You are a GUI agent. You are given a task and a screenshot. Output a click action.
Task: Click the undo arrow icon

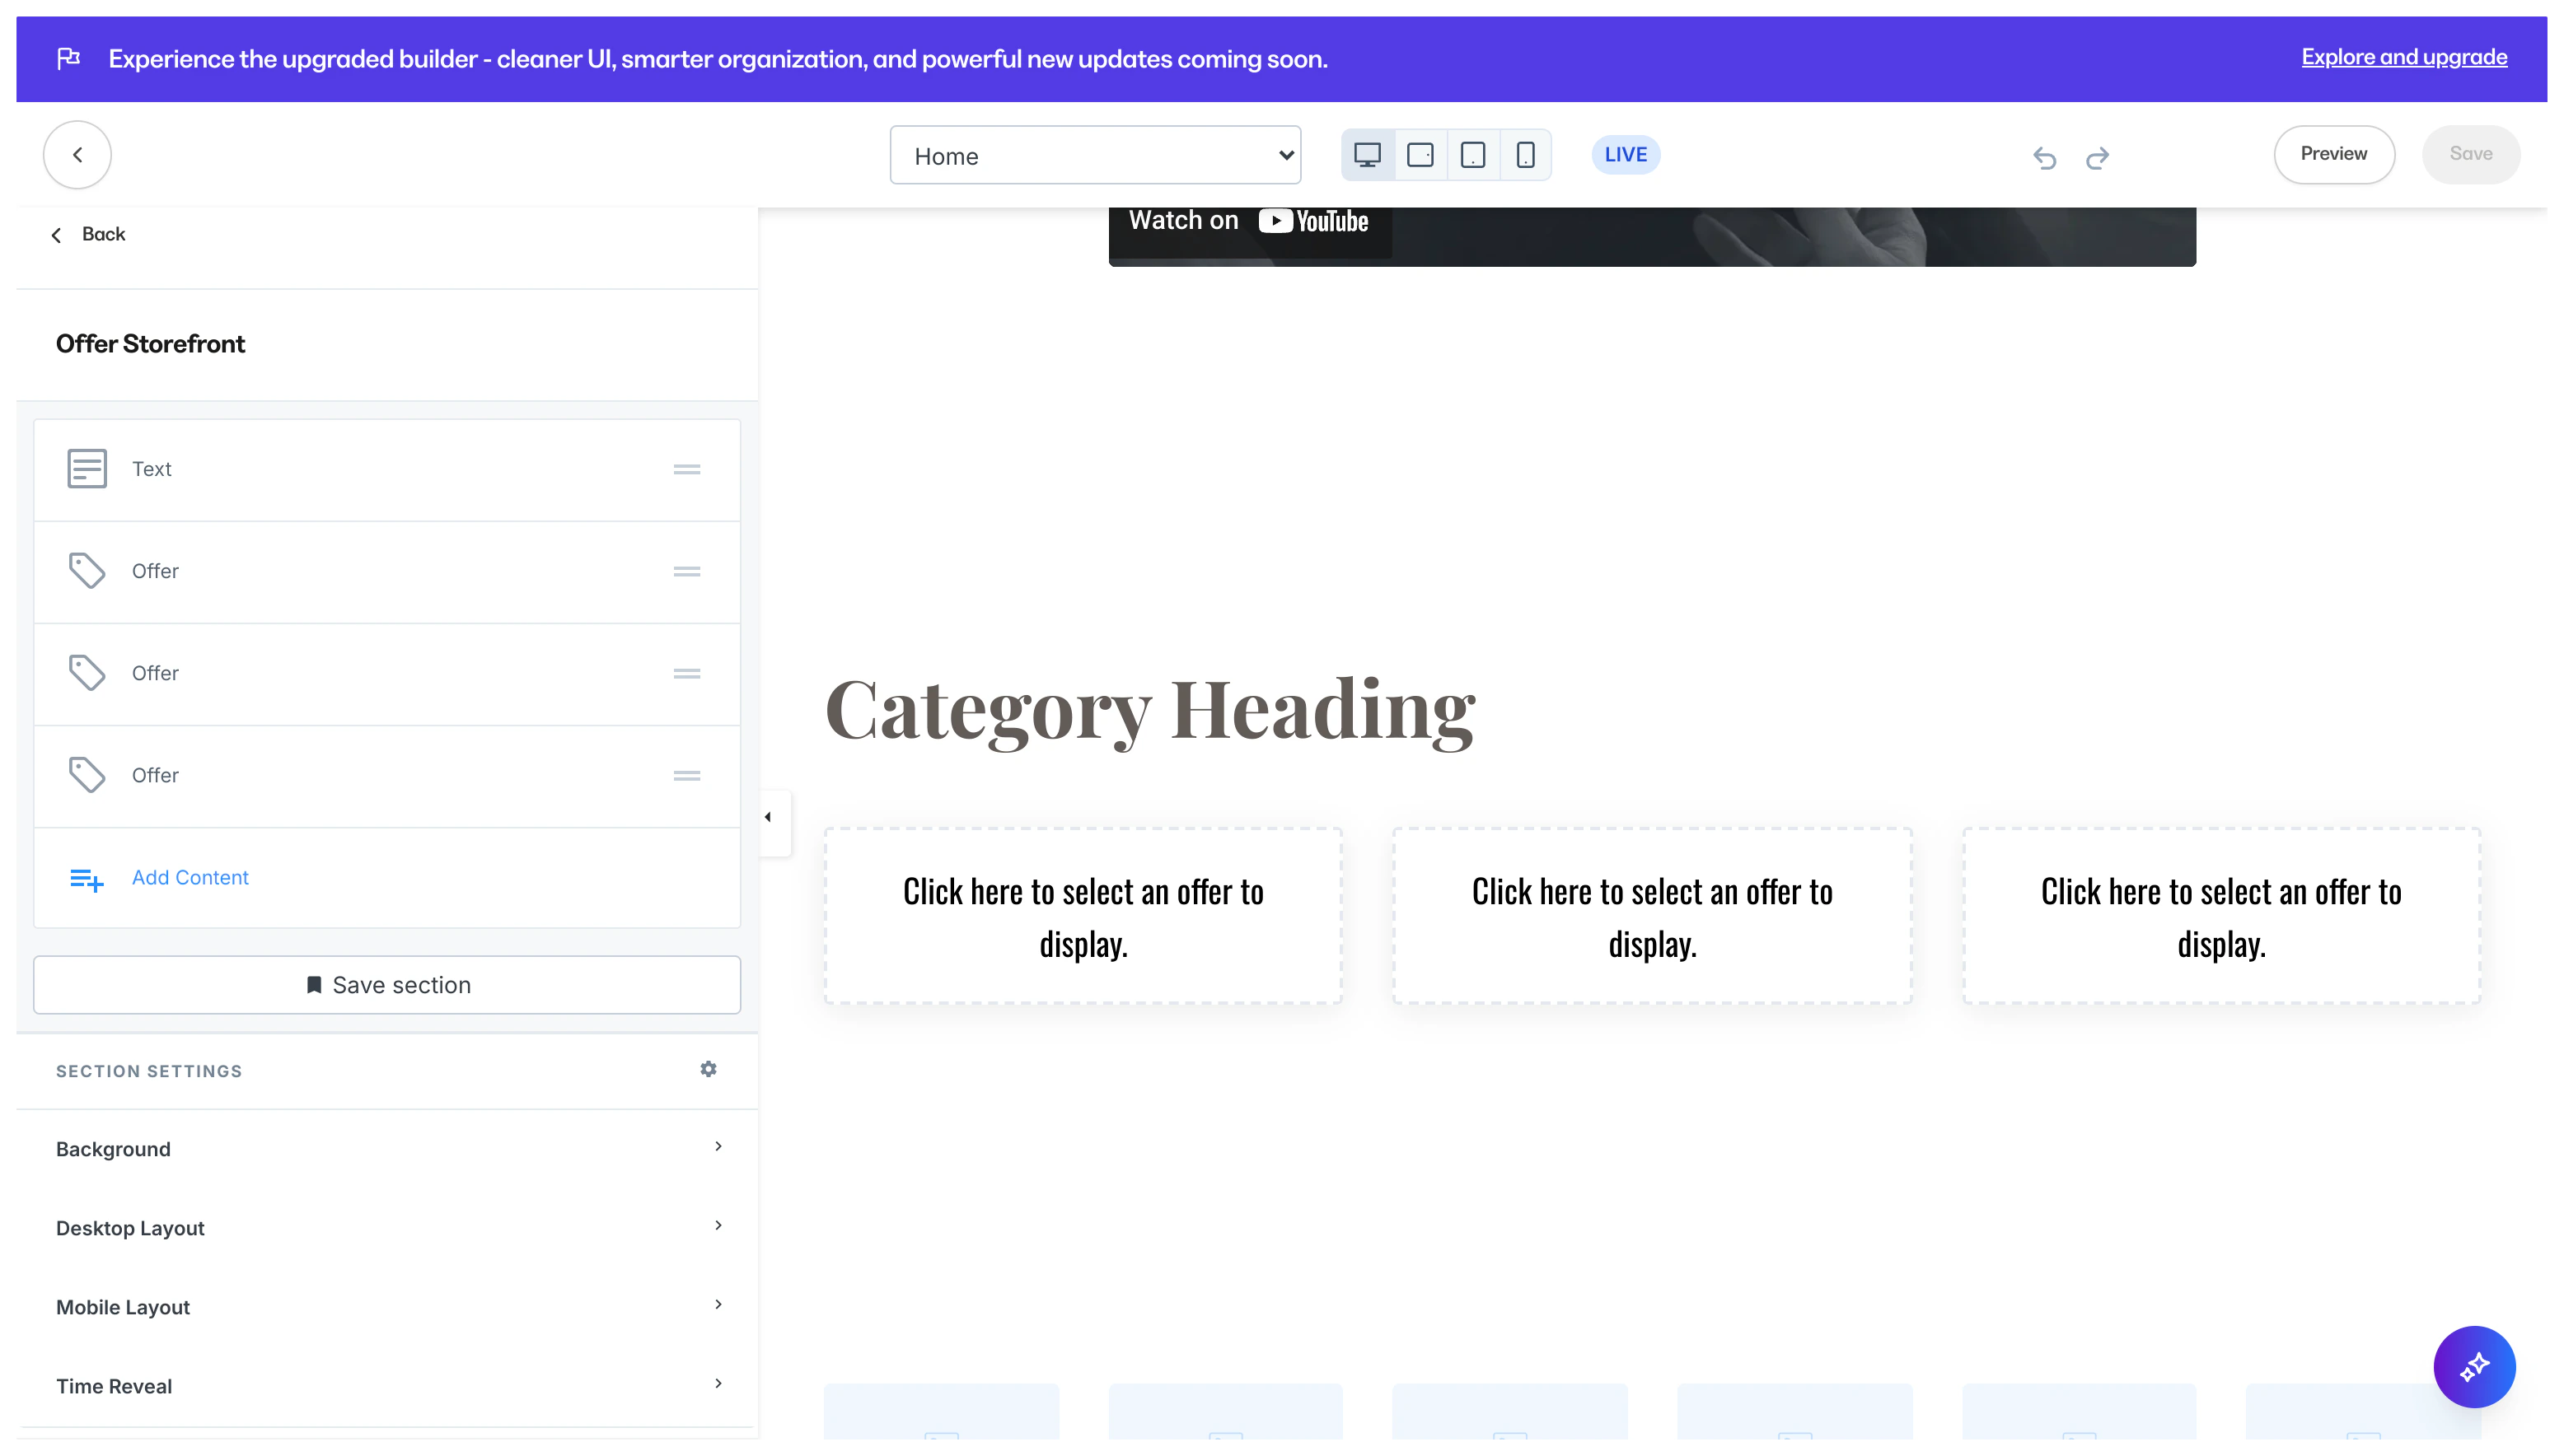pos(2044,157)
